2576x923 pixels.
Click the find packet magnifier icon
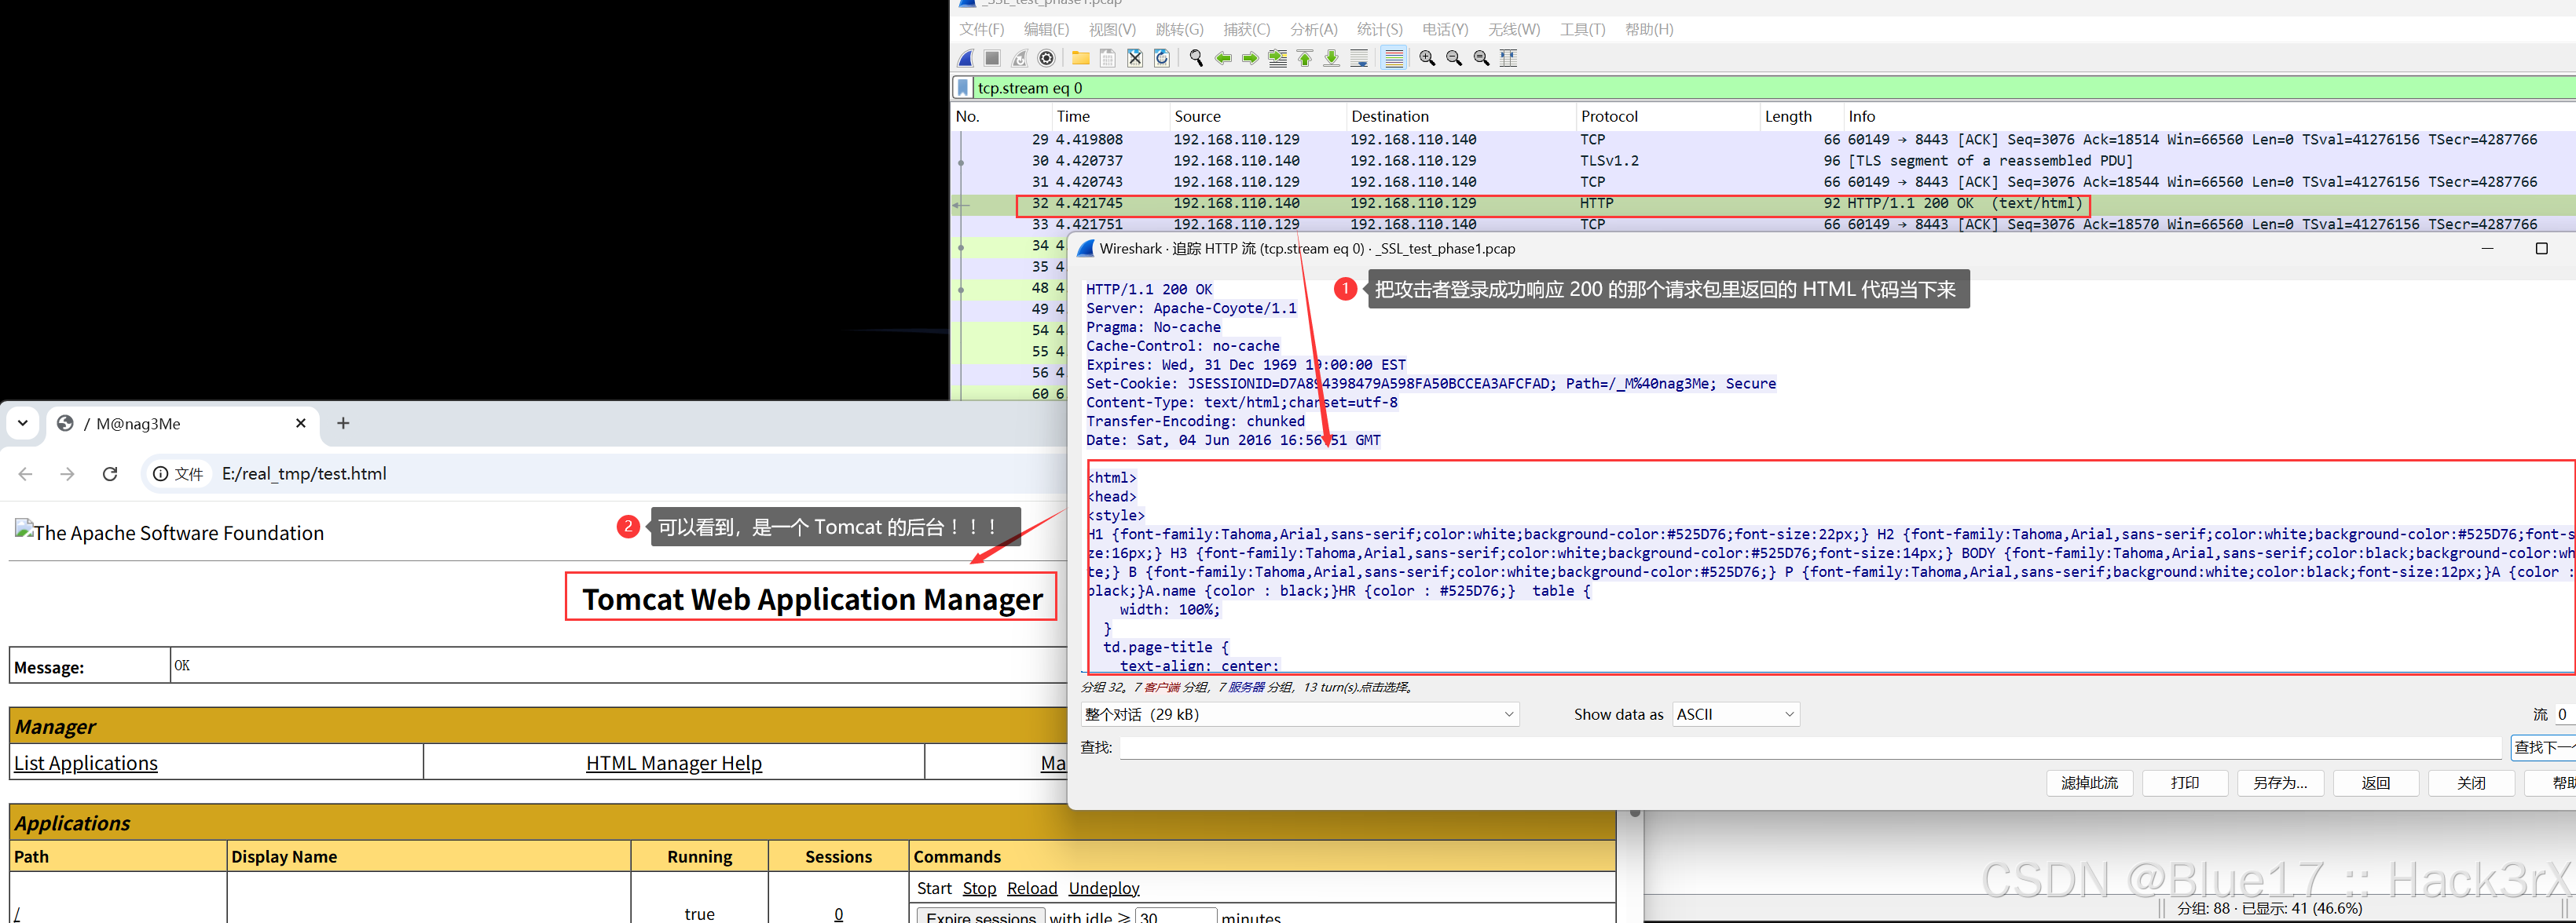click(1196, 58)
